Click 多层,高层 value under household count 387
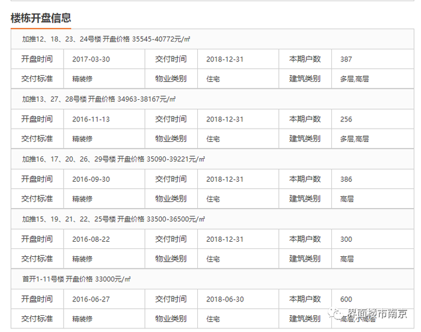The image size is (421, 332). click(354, 79)
